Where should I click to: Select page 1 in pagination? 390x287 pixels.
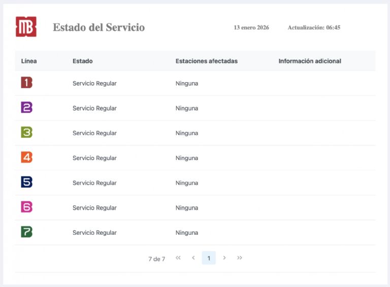209,258
